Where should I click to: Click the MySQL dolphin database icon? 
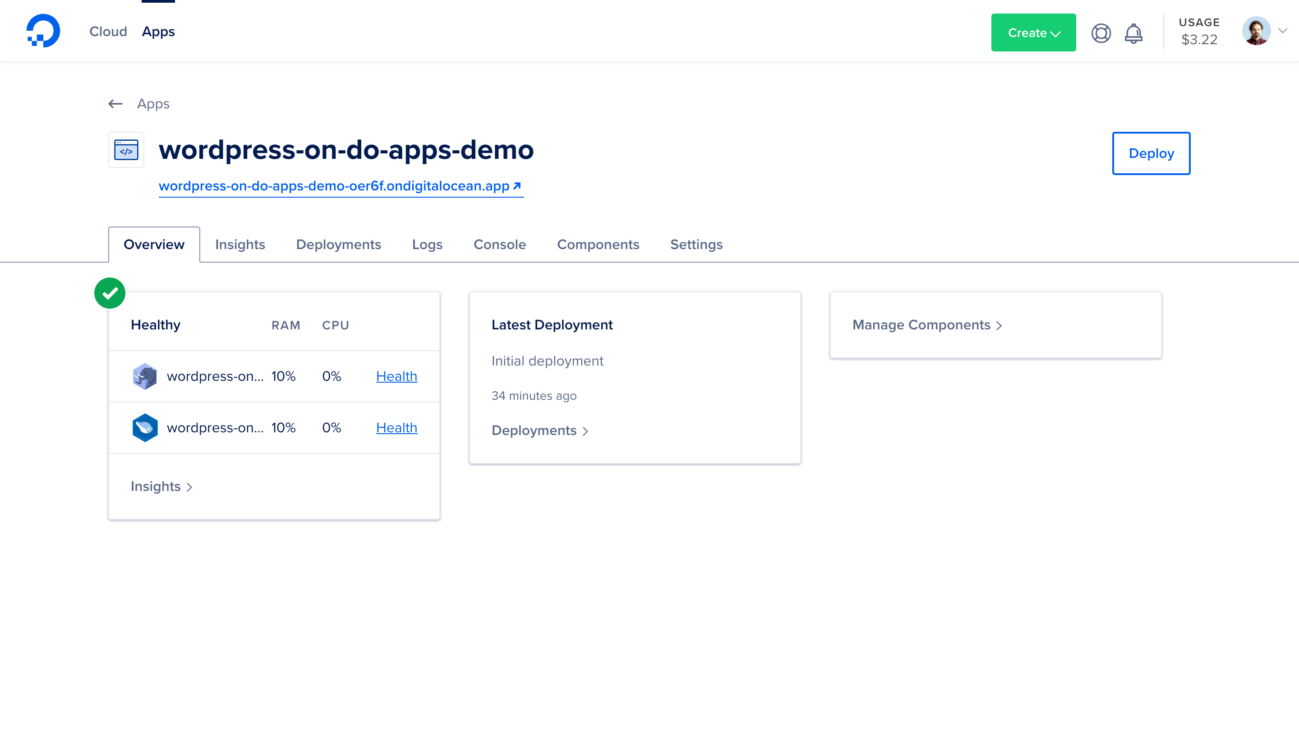(145, 428)
